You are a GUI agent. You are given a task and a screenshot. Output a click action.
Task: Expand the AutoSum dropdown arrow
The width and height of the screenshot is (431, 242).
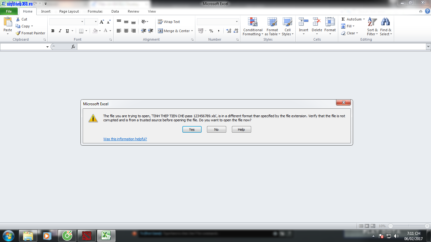click(364, 19)
